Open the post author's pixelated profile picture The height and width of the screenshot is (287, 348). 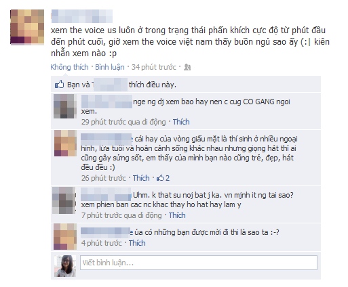tap(27, 27)
